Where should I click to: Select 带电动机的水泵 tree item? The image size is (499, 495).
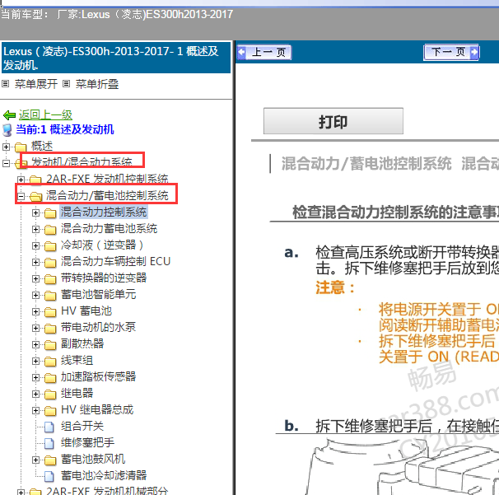point(98,327)
